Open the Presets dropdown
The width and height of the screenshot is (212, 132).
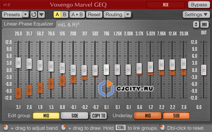(16, 14)
